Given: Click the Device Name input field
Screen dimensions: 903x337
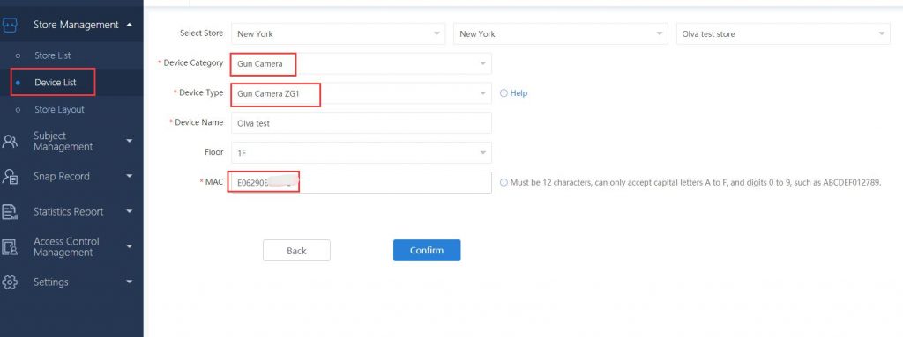Looking at the screenshot, I should pos(361,123).
